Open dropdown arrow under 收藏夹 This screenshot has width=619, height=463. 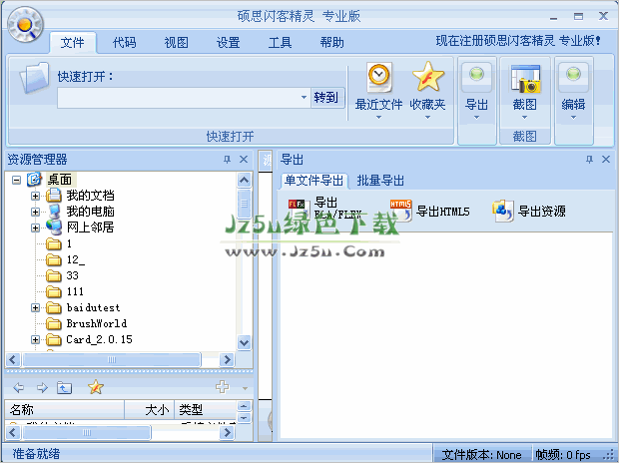point(427,117)
